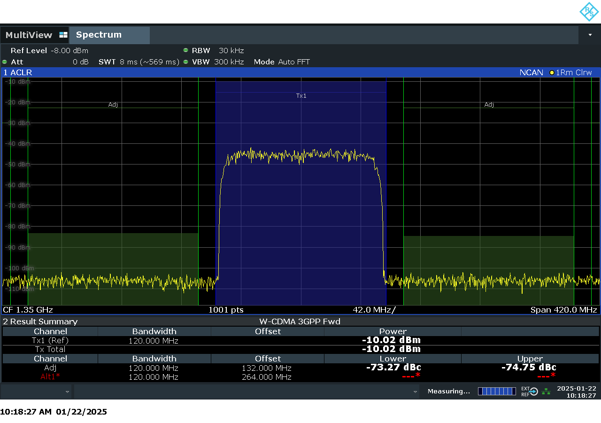Click the MultiView grid icon
This screenshot has height=423, width=601.
63,35
